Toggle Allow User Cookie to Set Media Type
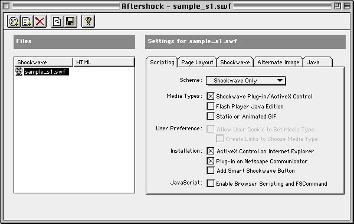 click(211, 129)
